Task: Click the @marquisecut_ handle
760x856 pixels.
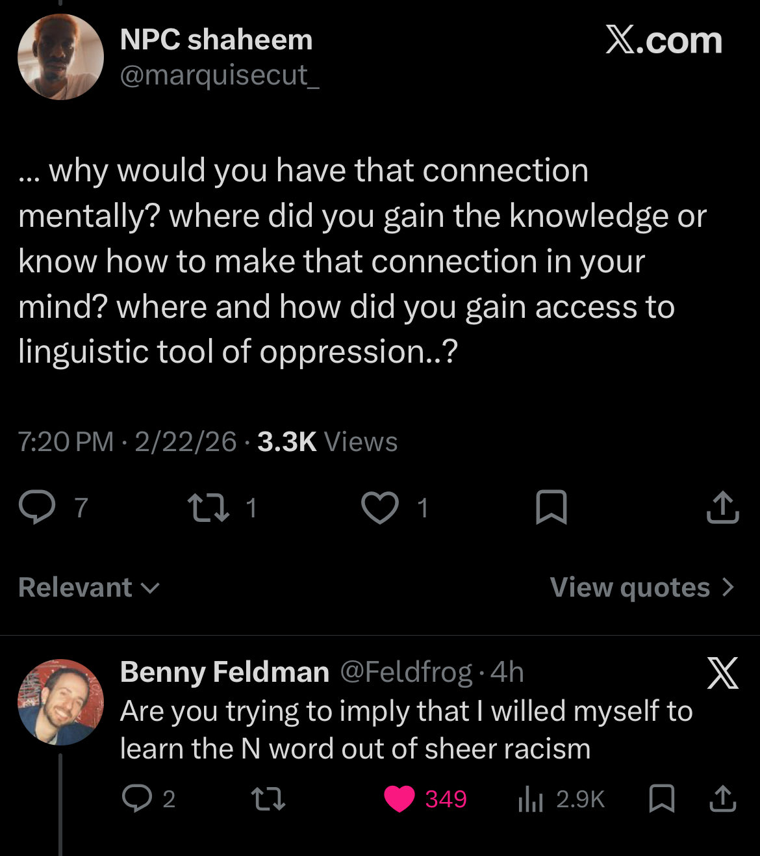Action: point(220,75)
